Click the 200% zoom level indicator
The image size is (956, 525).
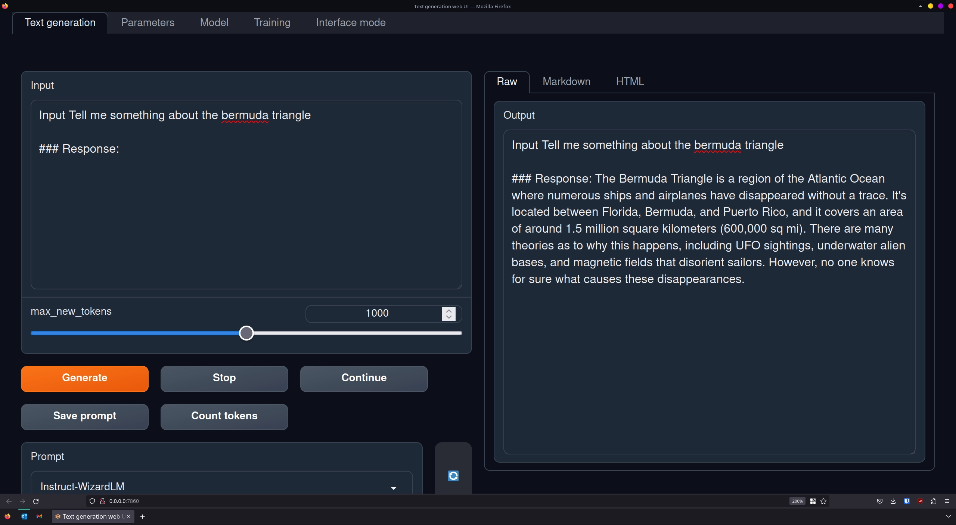[x=797, y=501]
